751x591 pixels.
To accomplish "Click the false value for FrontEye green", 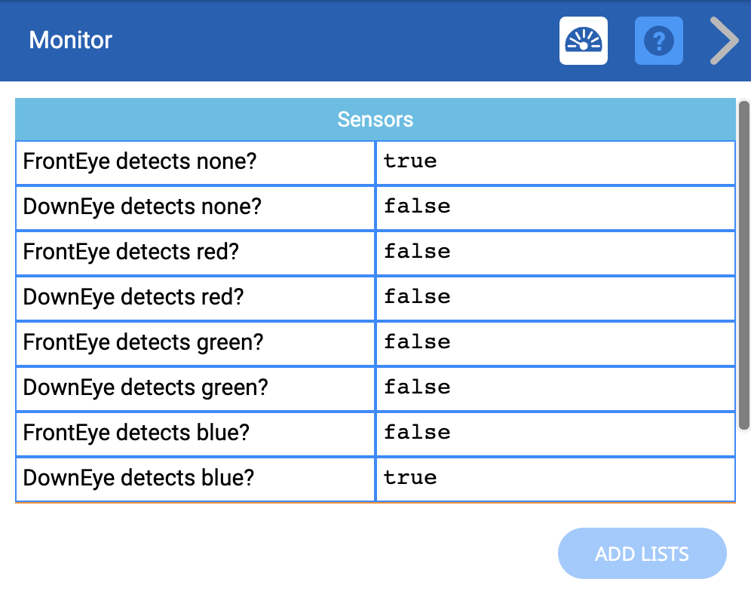I will [417, 342].
